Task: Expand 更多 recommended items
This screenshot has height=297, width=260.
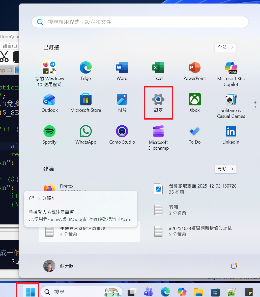Action: point(225,169)
